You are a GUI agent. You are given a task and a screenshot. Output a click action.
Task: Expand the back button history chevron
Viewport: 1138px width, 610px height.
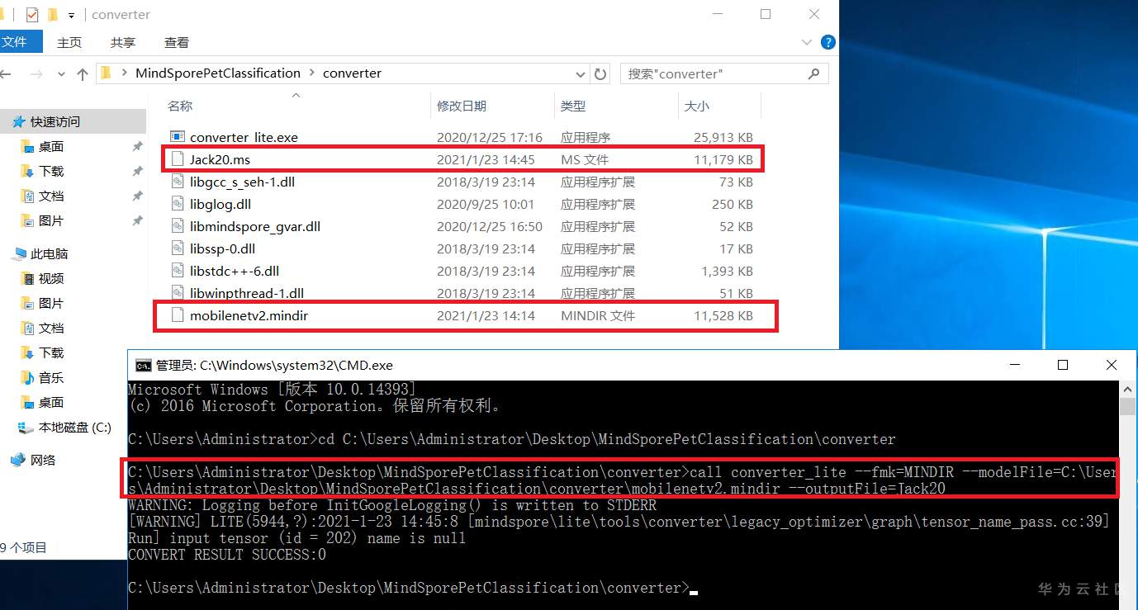pos(60,73)
